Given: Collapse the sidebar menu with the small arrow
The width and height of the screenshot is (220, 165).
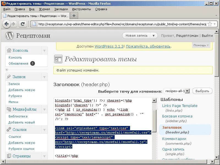Looking at the screenshot, I should tap(7, 70).
